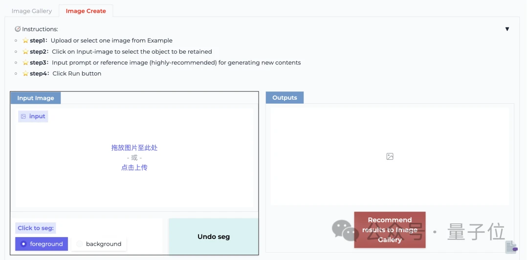Click the 拖放图片至此处 drop area text

click(134, 148)
